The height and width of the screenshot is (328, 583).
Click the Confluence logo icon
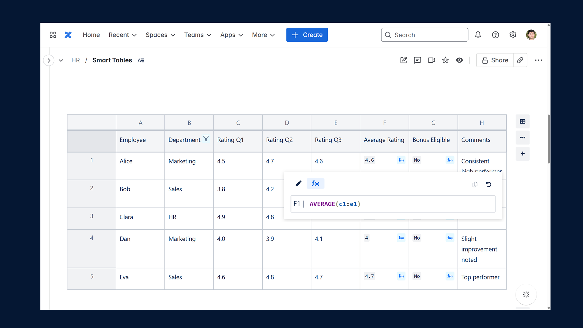click(68, 35)
